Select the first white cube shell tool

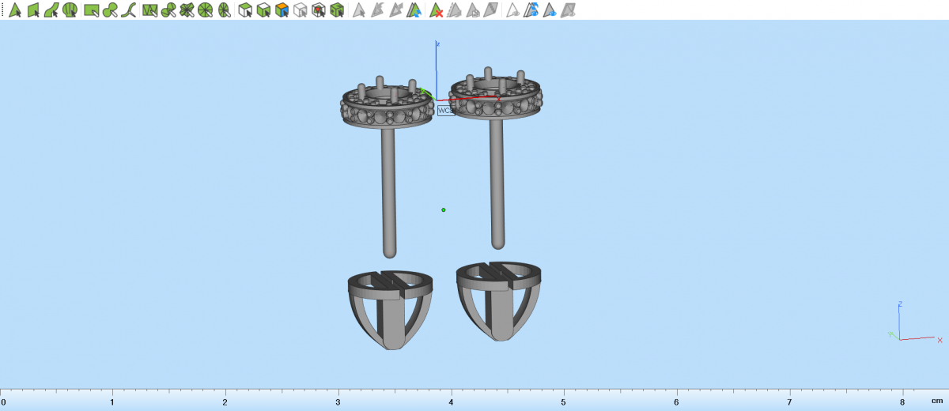tap(245, 10)
